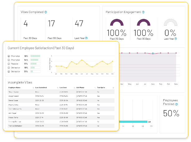Sort table by Last Submitted column arrows
The height and width of the screenshot is (142, 191).
[58, 88]
